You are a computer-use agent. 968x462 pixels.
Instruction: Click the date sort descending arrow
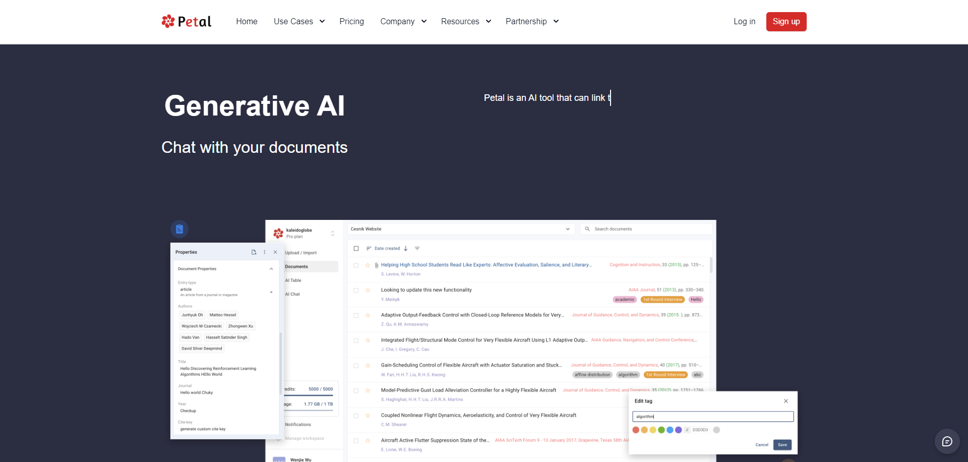click(x=405, y=249)
